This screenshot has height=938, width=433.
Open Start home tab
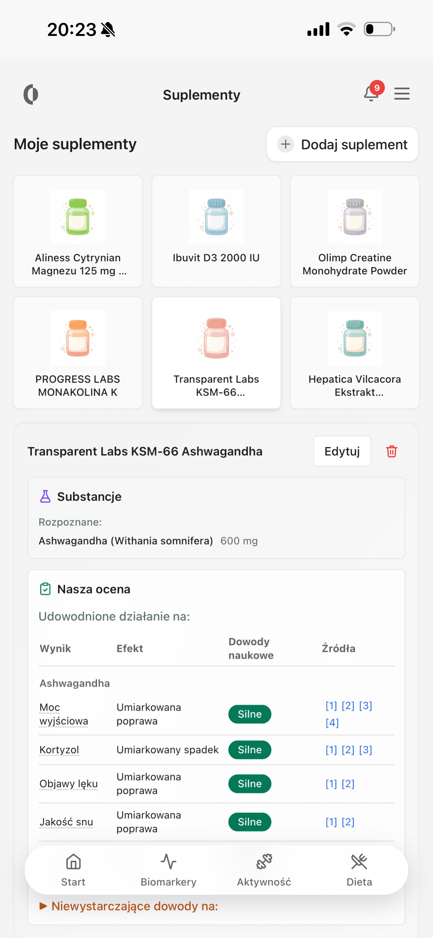[x=73, y=870]
